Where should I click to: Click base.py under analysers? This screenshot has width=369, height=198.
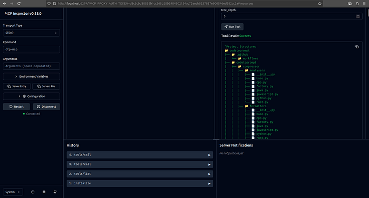[260, 78]
